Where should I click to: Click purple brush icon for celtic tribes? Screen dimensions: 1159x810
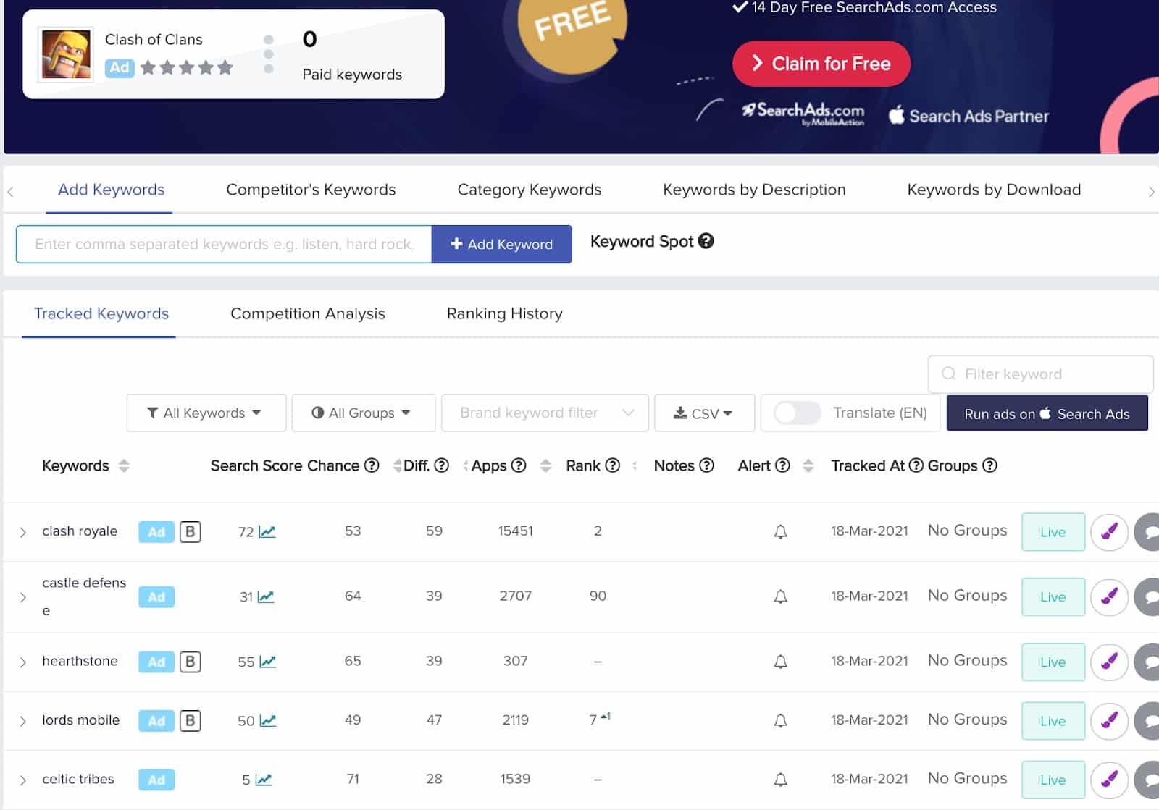coord(1109,780)
